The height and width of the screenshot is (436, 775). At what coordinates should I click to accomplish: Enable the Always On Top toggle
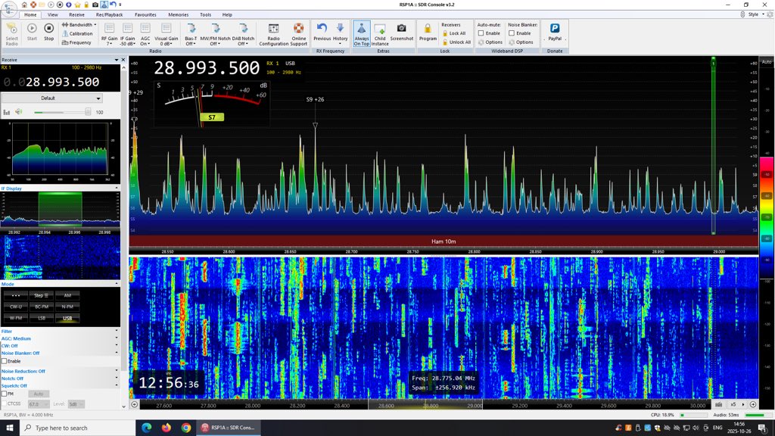tap(361, 33)
